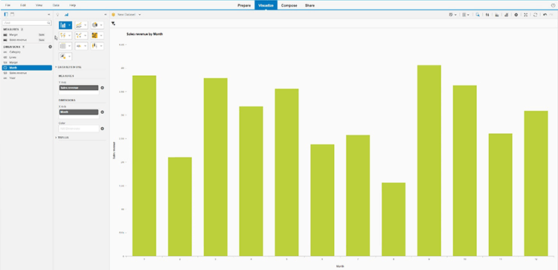Viewport: 558px width, 270px height.
Task: Open the lightbulb suggestions panel icon
Action: point(58,15)
